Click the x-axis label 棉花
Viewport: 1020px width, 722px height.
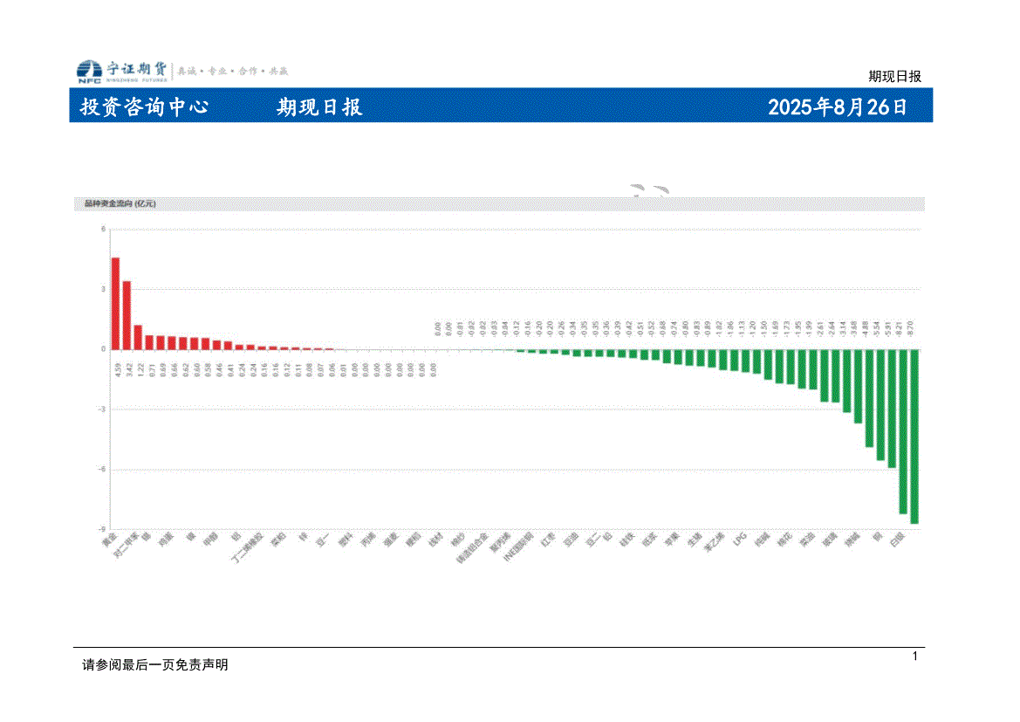coord(784,539)
